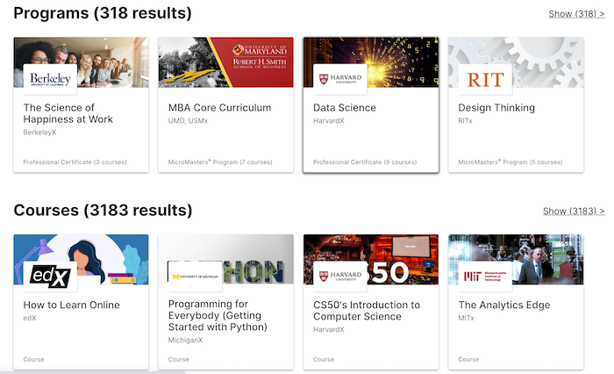Click the Harvard logo on Data Science card
Screen dimensions: 614x374
point(340,79)
